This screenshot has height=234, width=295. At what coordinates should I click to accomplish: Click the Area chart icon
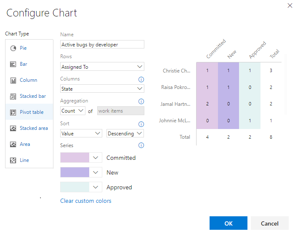13,145
